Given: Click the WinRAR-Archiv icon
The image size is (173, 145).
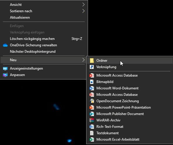Looking at the screenshot, I should 92,120.
